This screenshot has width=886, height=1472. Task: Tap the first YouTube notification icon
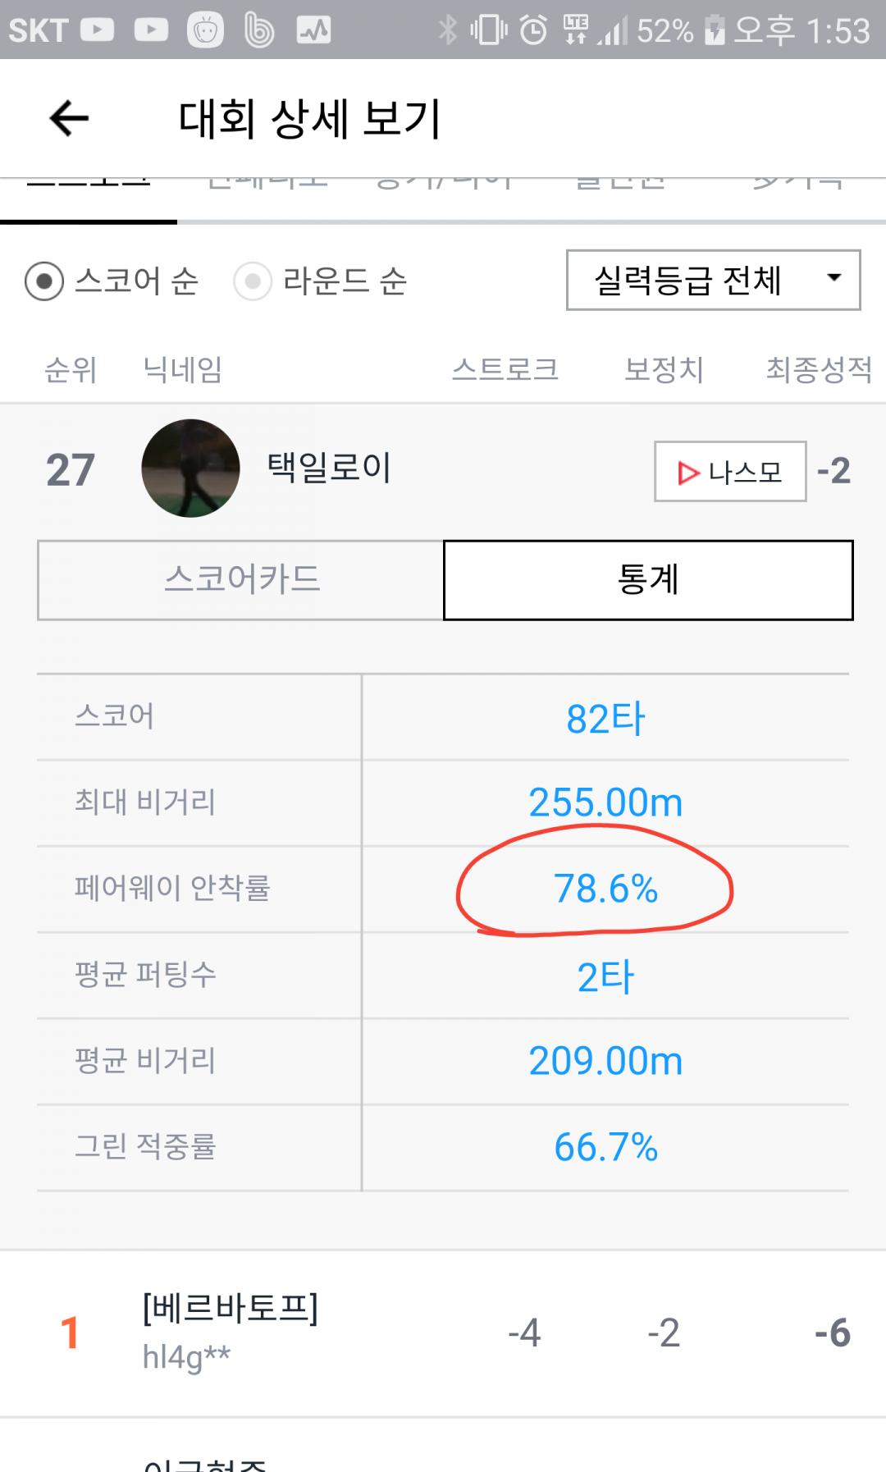pos(98,31)
